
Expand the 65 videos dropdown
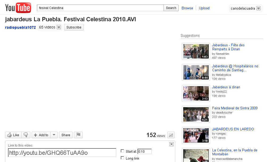pos(59,27)
